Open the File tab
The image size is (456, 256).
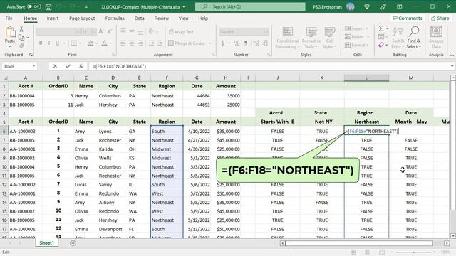9,18
